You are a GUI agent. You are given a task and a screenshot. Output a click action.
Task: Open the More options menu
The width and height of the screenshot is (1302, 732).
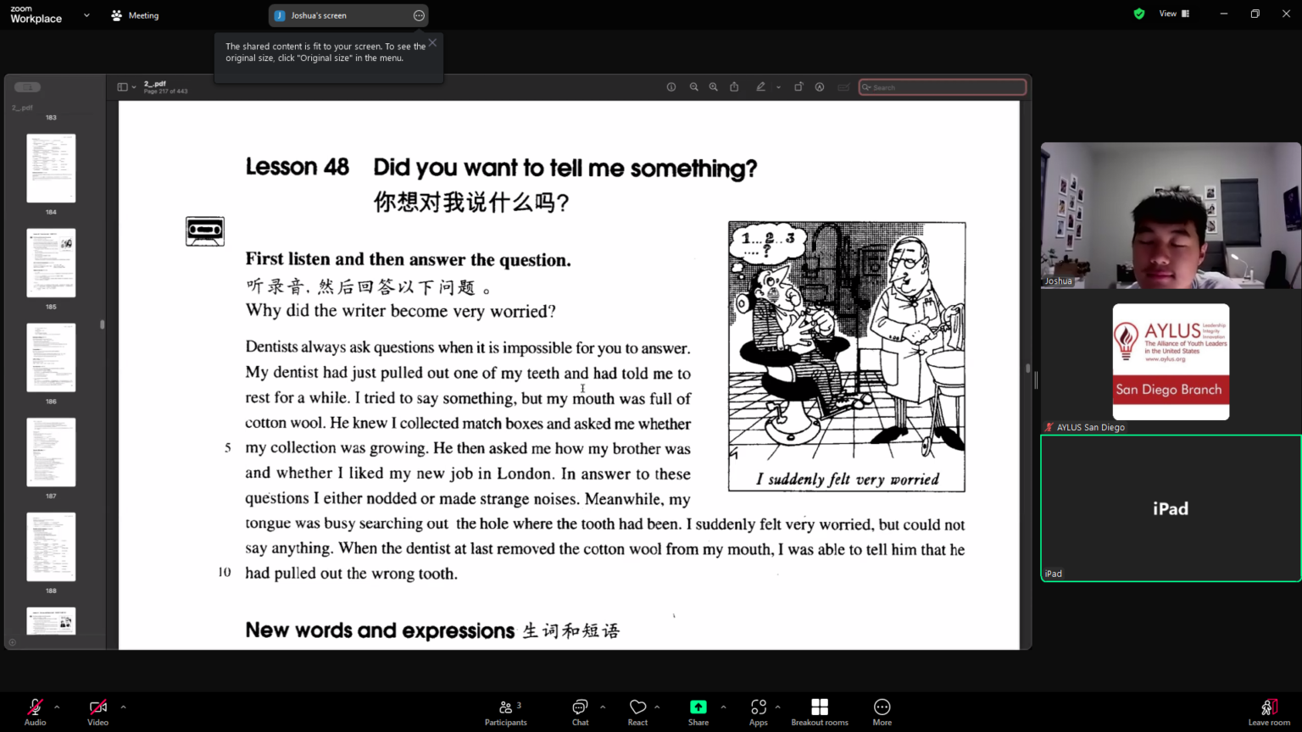point(882,712)
